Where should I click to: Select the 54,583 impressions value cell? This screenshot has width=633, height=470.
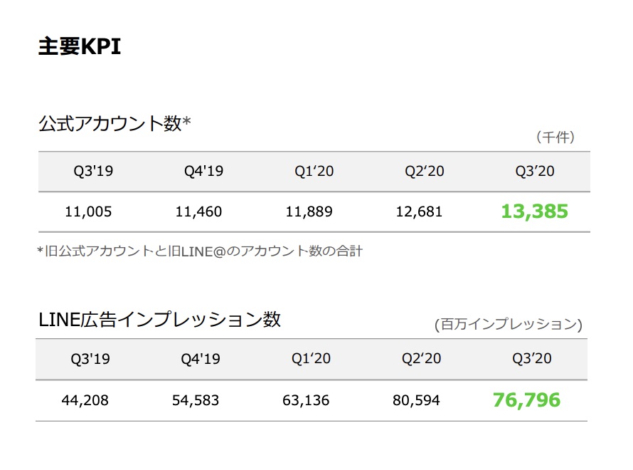196,400
